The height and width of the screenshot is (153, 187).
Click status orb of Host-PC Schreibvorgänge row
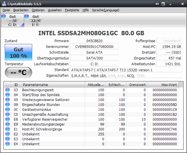coord(8,129)
